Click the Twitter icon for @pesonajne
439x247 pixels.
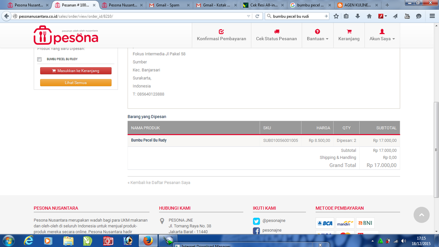click(x=256, y=221)
